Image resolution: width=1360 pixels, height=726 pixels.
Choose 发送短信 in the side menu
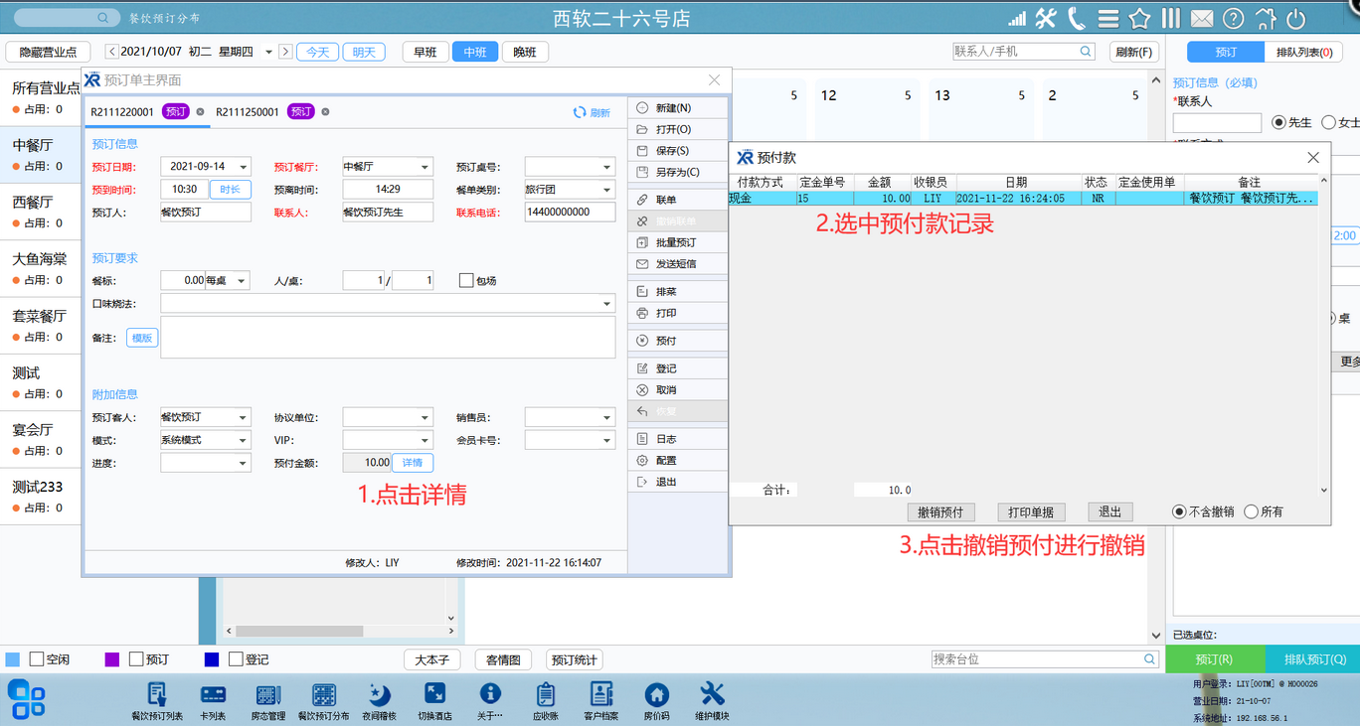coord(676,264)
